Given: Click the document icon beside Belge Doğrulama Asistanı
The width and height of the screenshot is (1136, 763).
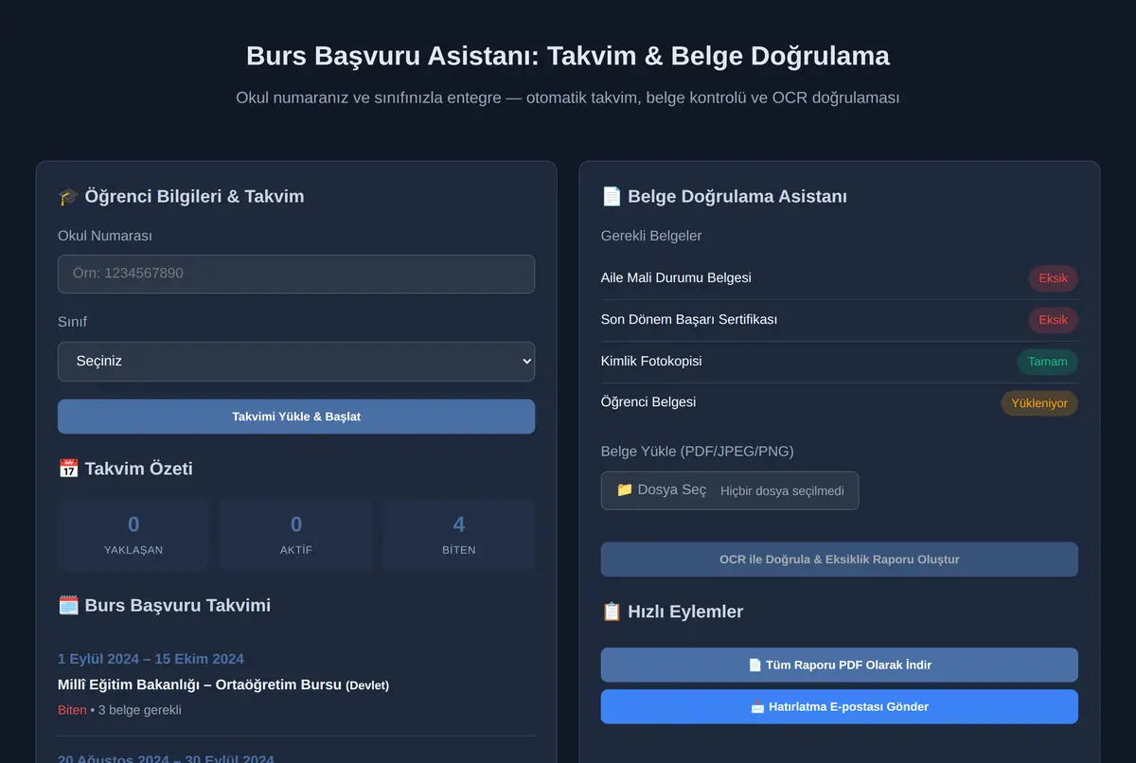Looking at the screenshot, I should tap(612, 197).
